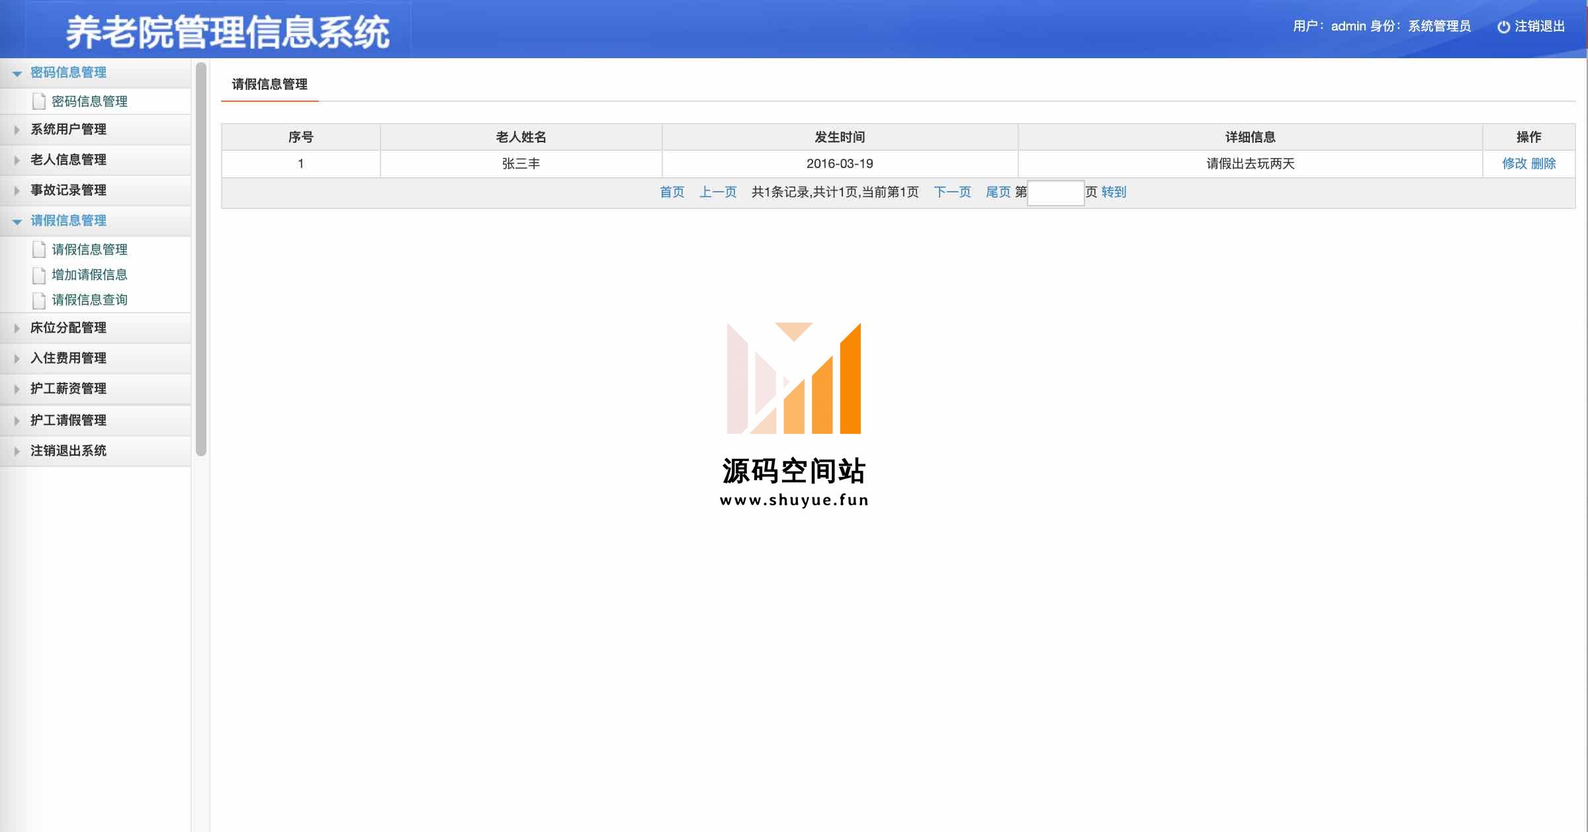Expand the 入住费用管理 section arrow

point(17,358)
